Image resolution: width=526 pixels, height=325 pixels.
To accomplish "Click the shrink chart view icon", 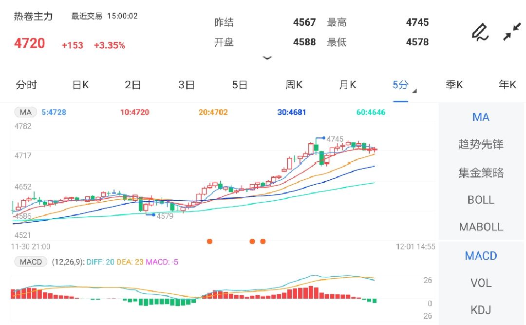I will tap(512, 32).
